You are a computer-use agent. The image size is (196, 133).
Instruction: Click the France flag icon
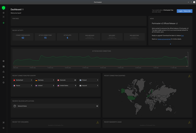(14, 86)
